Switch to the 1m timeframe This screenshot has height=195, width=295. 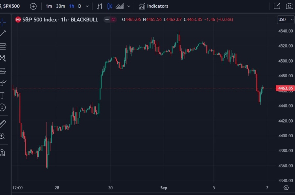click(x=49, y=6)
